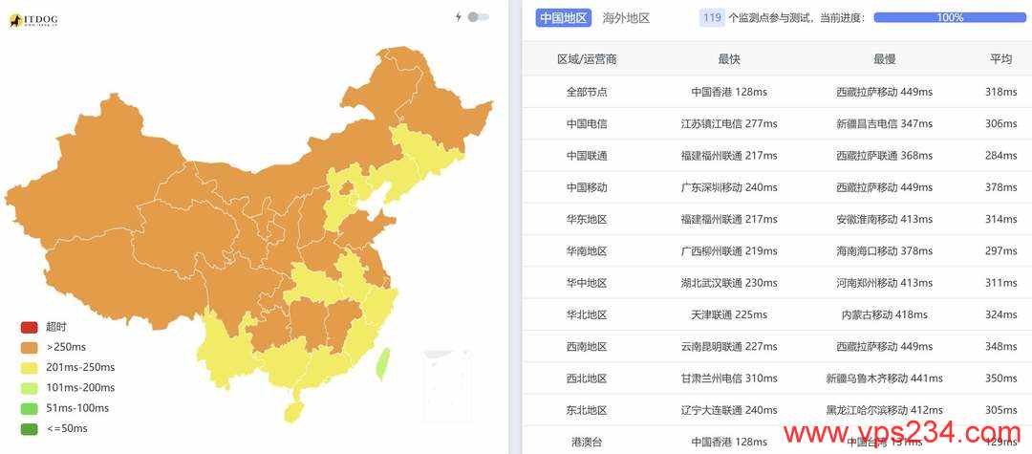This screenshot has height=454, width=1032.
Task: Click the >250ms orange legend swatch
Action: [x=30, y=347]
